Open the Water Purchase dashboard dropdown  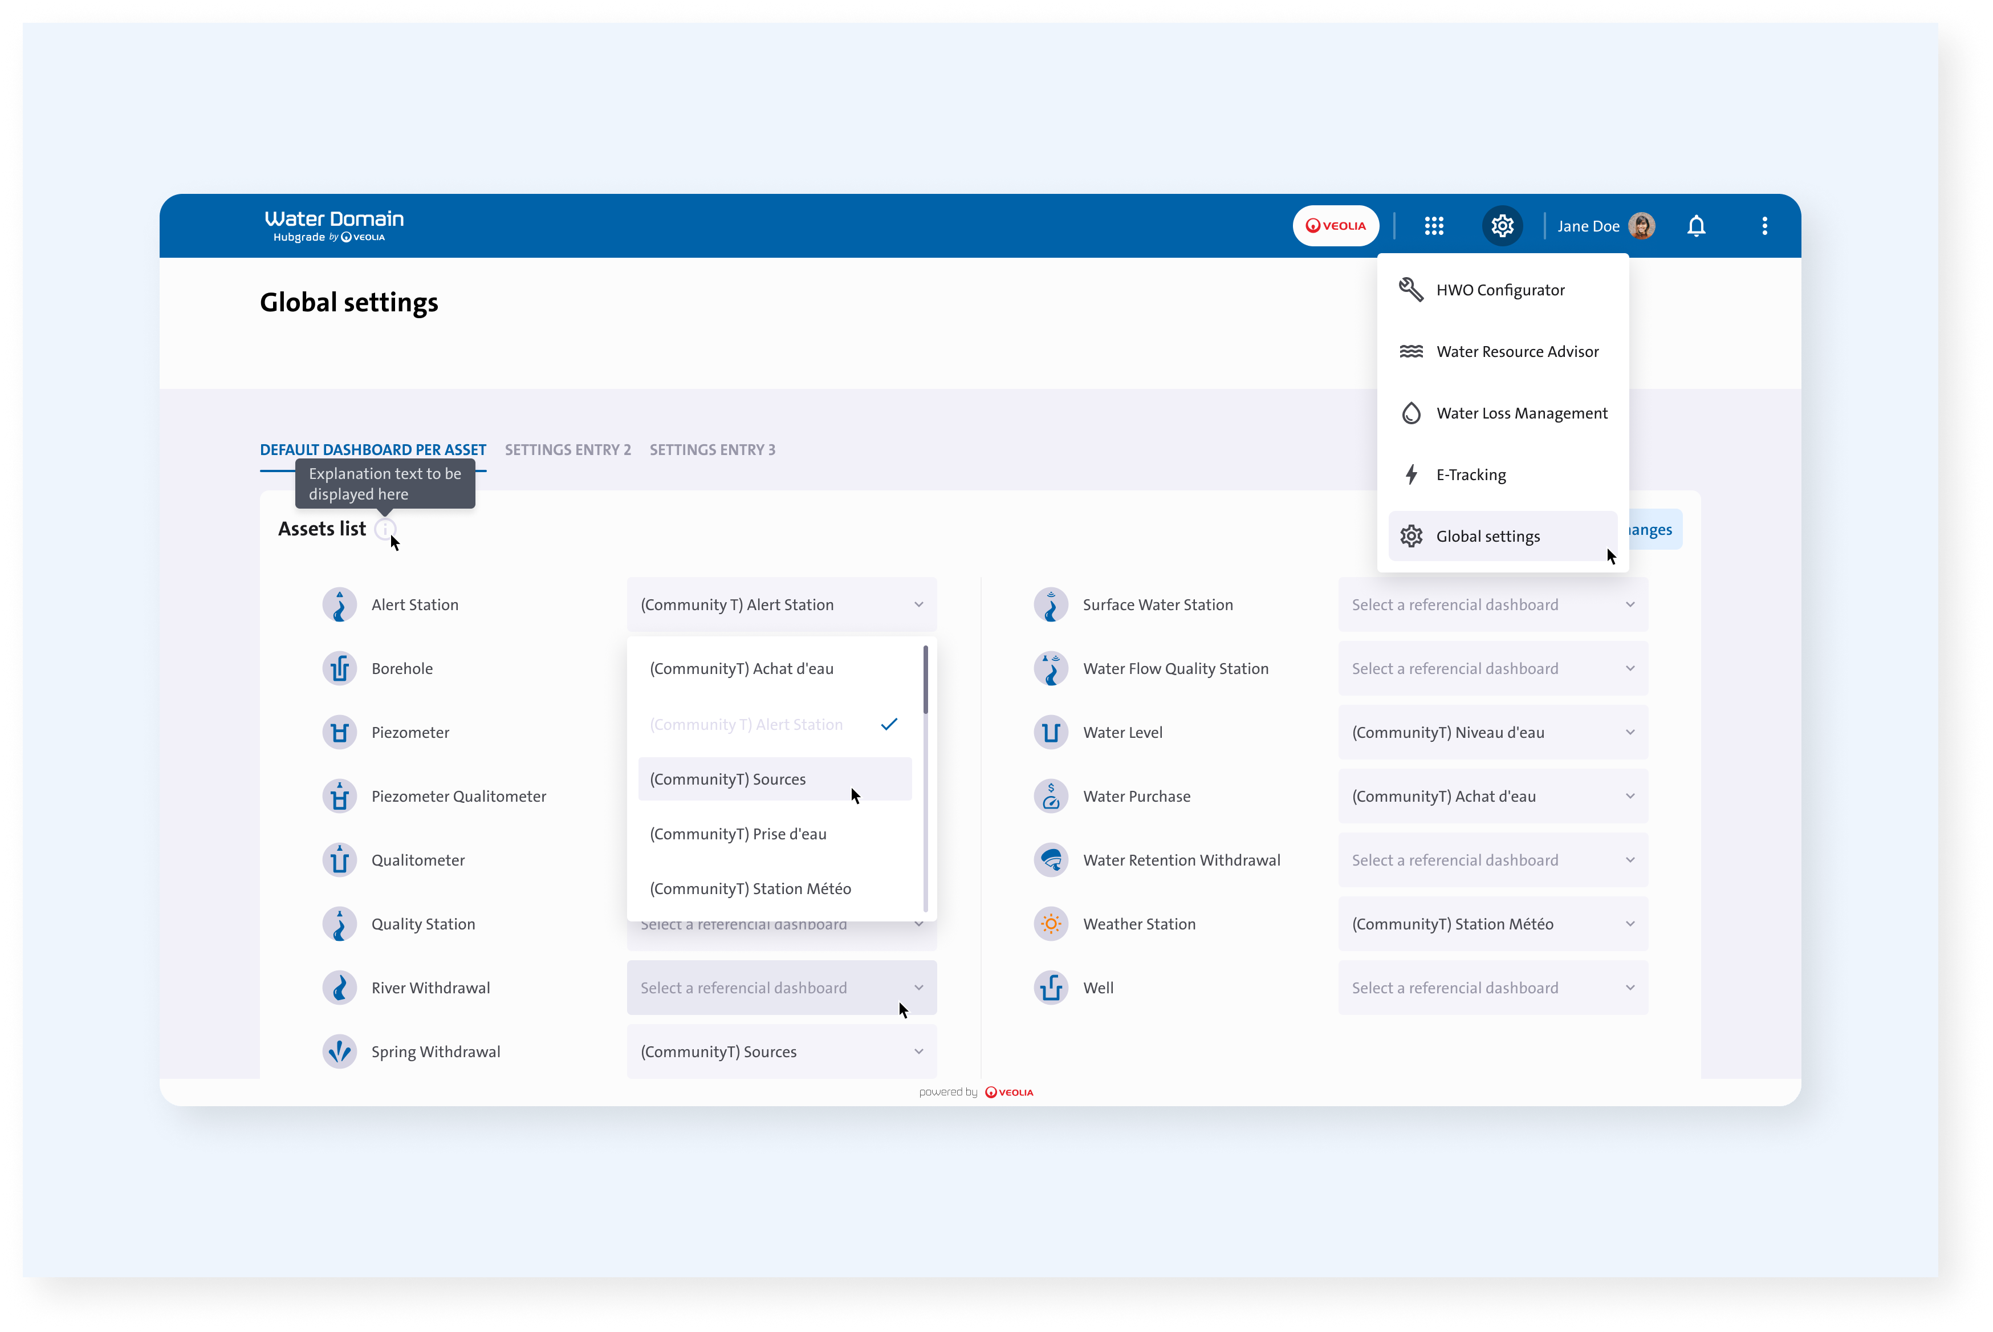click(1493, 796)
